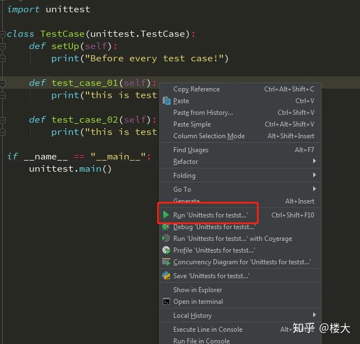The height and width of the screenshot is (344, 360).
Task: Expand the Go To submenu arrow
Action: 314,189
